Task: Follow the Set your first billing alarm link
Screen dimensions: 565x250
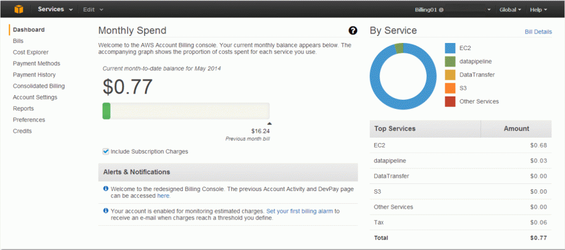Action: [300, 211]
